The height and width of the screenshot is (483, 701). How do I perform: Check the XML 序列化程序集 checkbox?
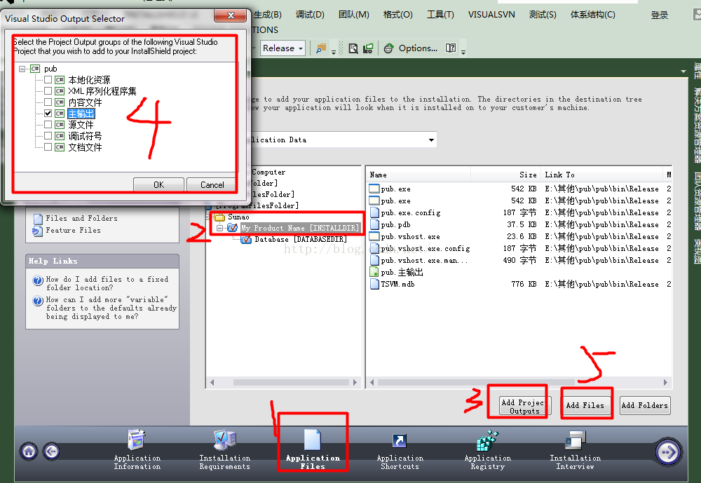48,91
